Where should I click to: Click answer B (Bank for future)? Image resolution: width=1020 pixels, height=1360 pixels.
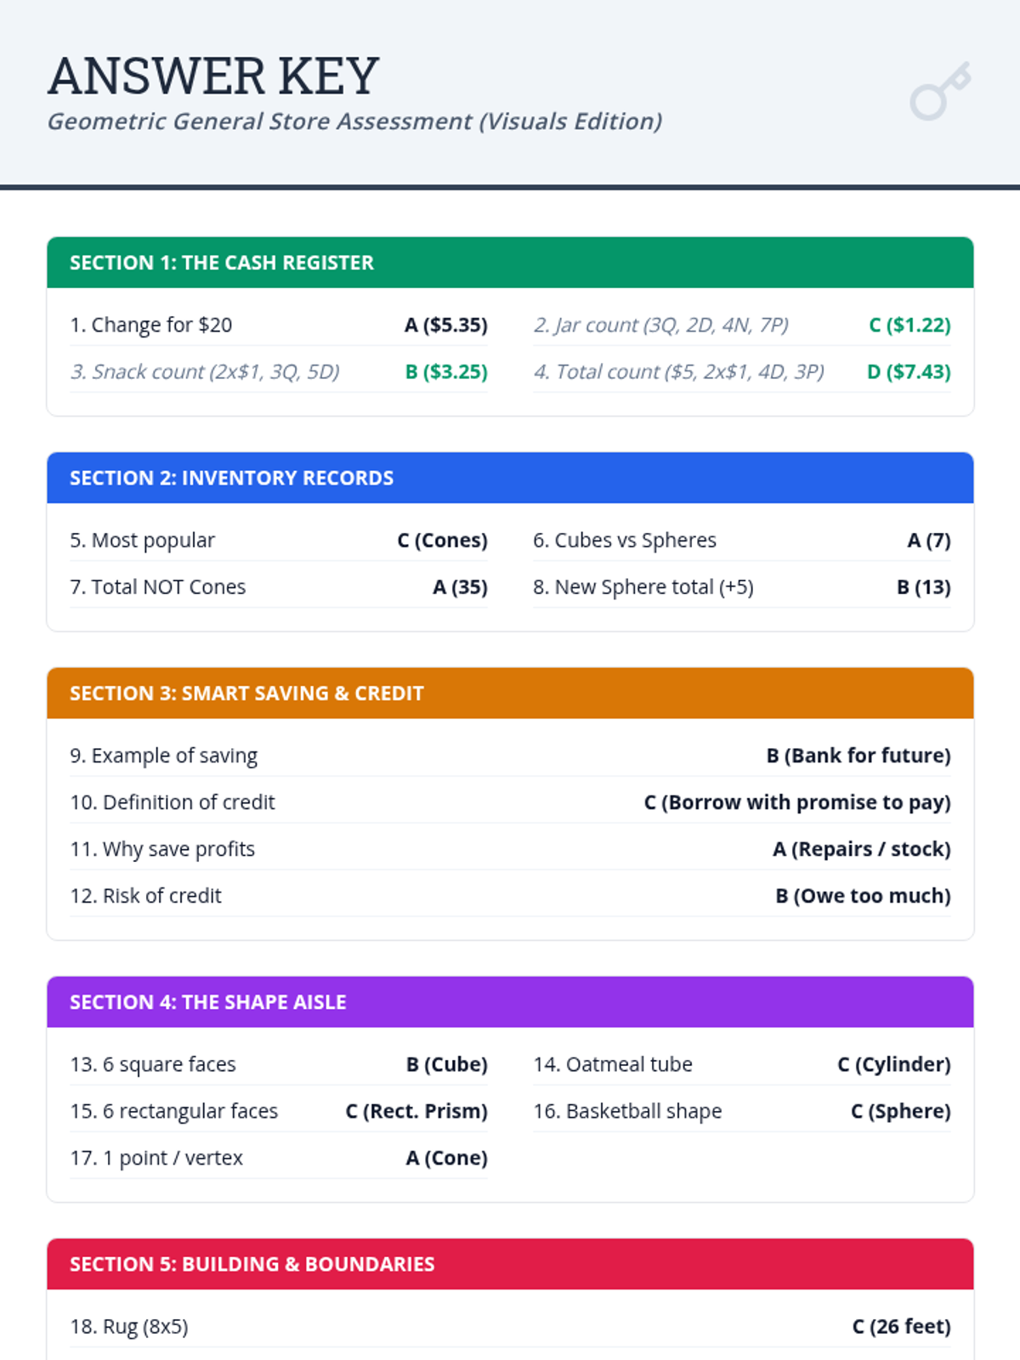[858, 755]
